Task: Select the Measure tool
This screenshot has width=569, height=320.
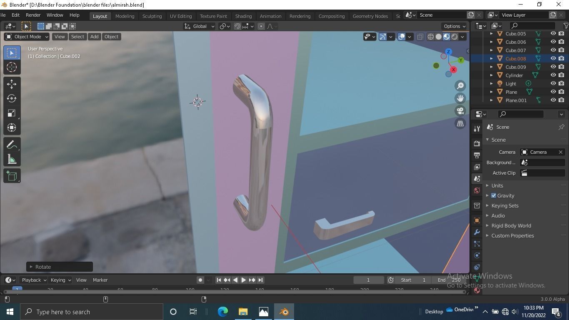Action: tap(12, 159)
